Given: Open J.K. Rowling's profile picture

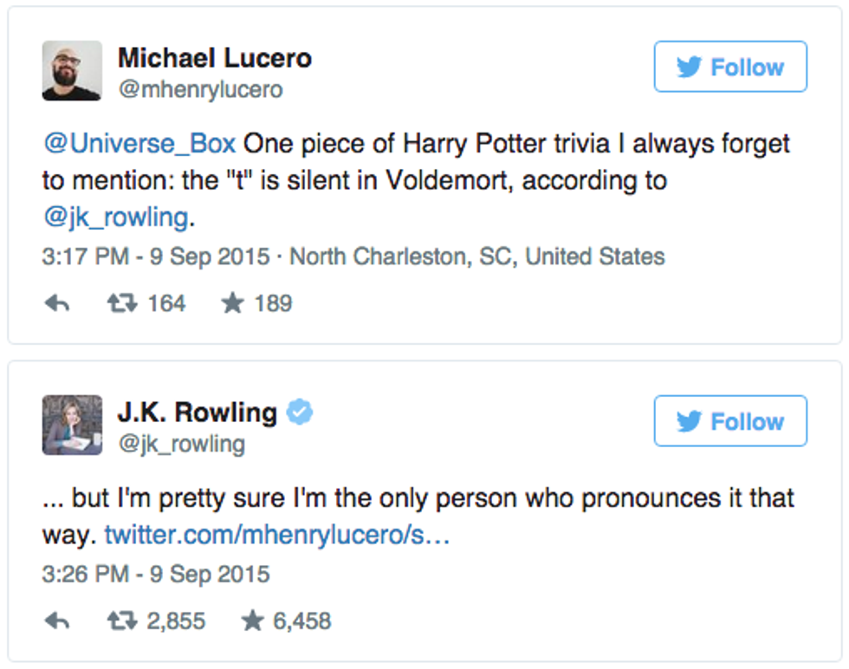Looking at the screenshot, I should coord(72,425).
